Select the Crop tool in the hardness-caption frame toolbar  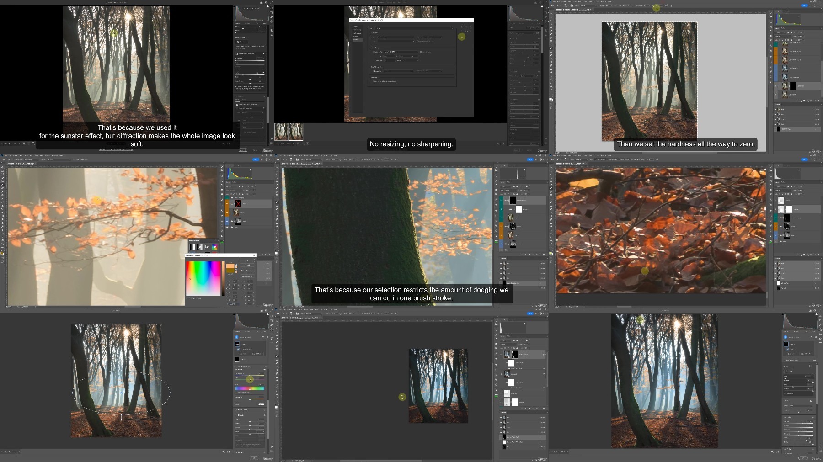pyautogui.click(x=551, y=27)
